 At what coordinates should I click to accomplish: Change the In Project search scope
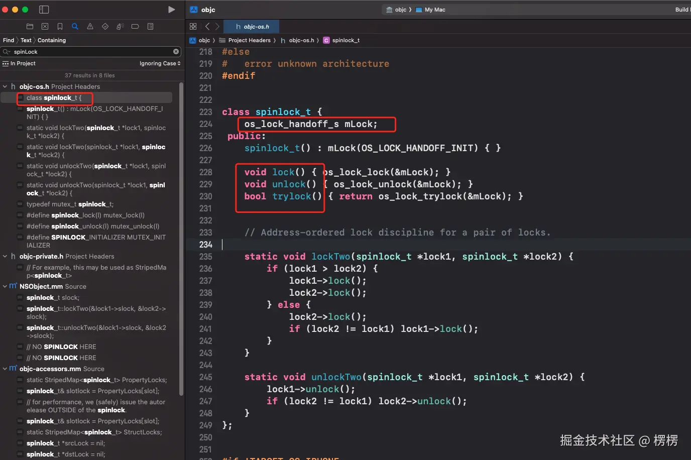coord(19,63)
